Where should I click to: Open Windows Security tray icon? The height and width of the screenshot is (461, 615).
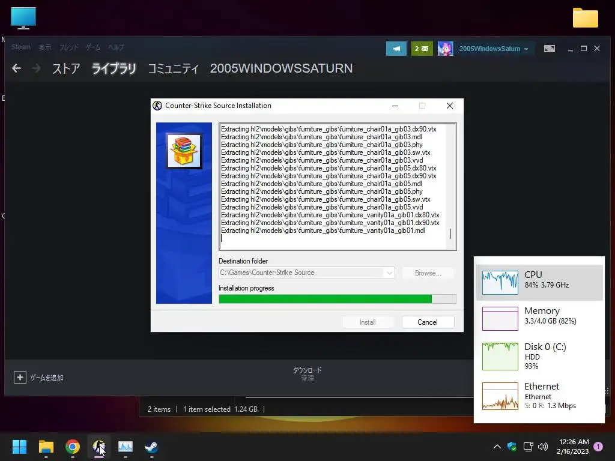[x=512, y=447]
